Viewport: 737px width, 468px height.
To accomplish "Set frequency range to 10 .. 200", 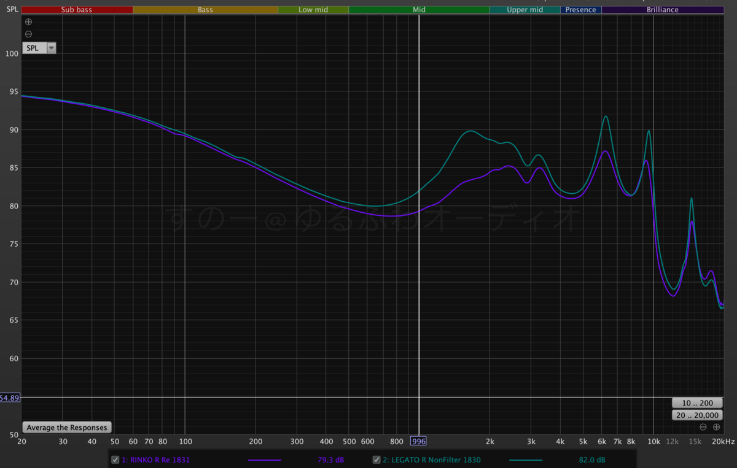I will 697,403.
